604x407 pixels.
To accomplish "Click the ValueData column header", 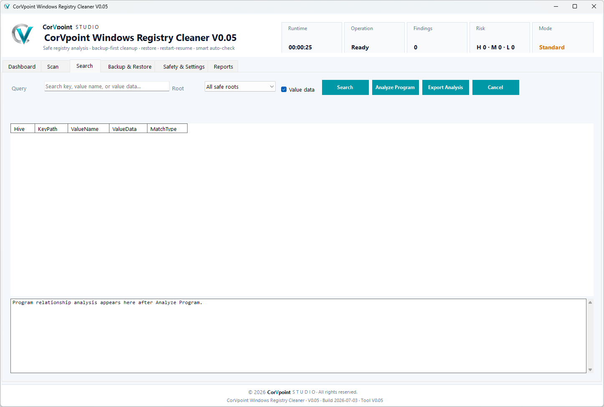I will (x=128, y=128).
